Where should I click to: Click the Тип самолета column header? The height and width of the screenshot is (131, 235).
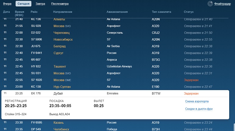162,12
